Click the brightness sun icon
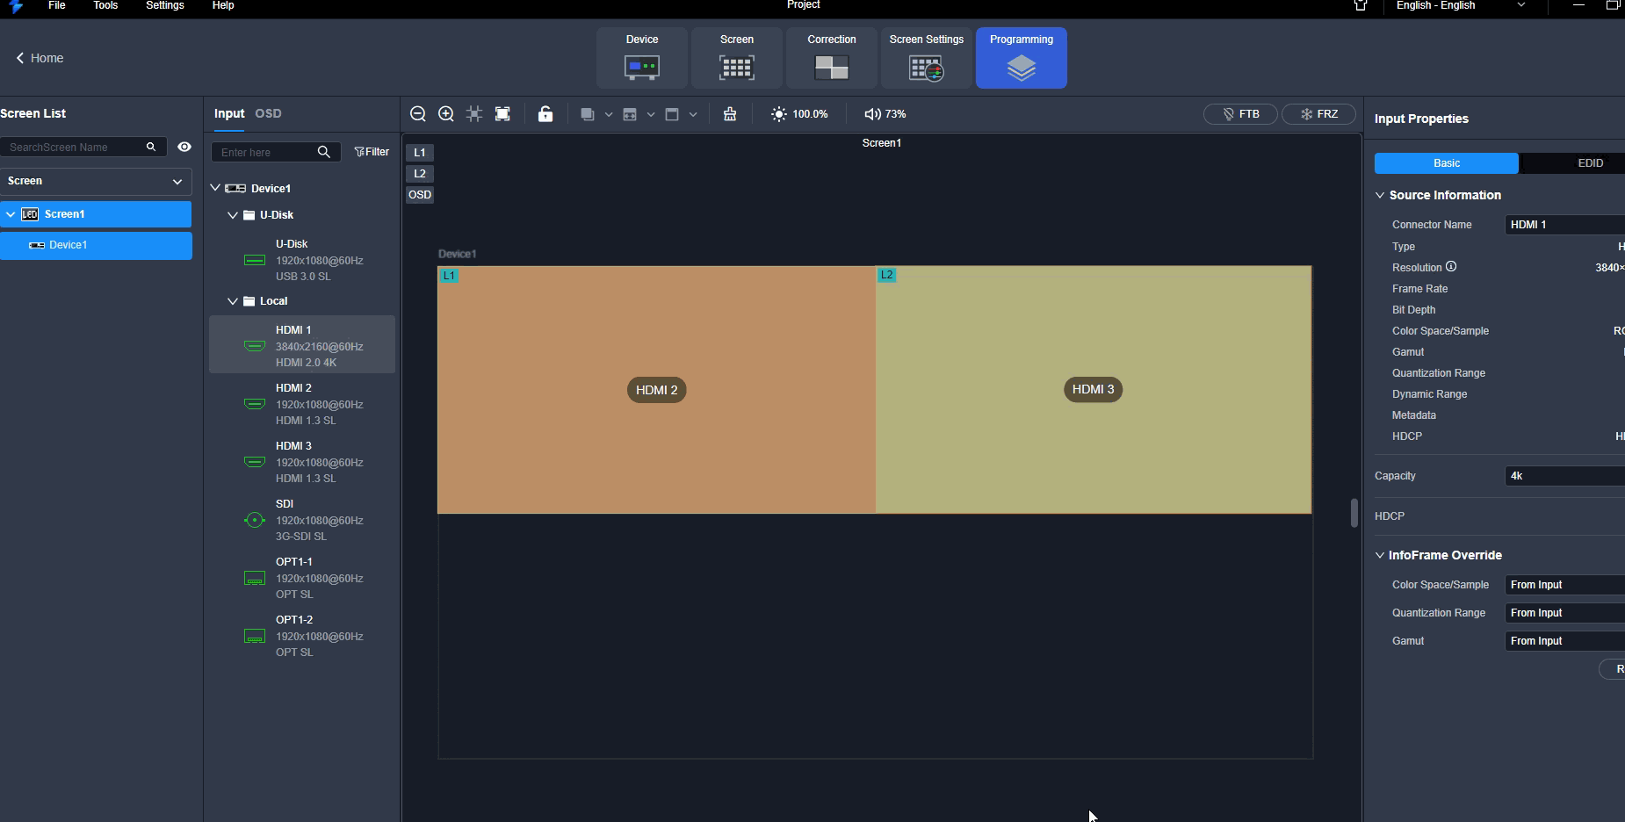Screen dimensions: 1625x822 click(779, 114)
